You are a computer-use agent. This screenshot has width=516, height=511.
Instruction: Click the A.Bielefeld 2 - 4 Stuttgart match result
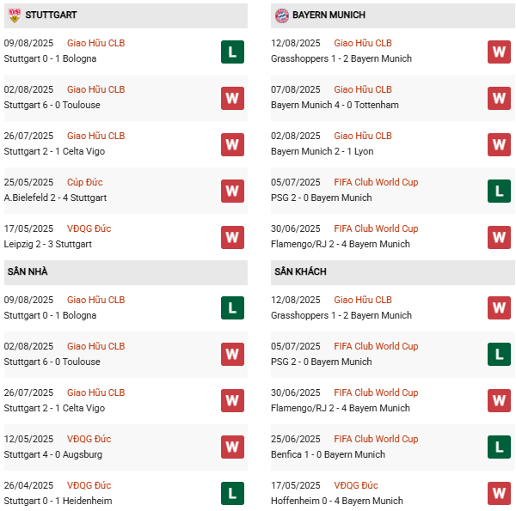pos(55,198)
